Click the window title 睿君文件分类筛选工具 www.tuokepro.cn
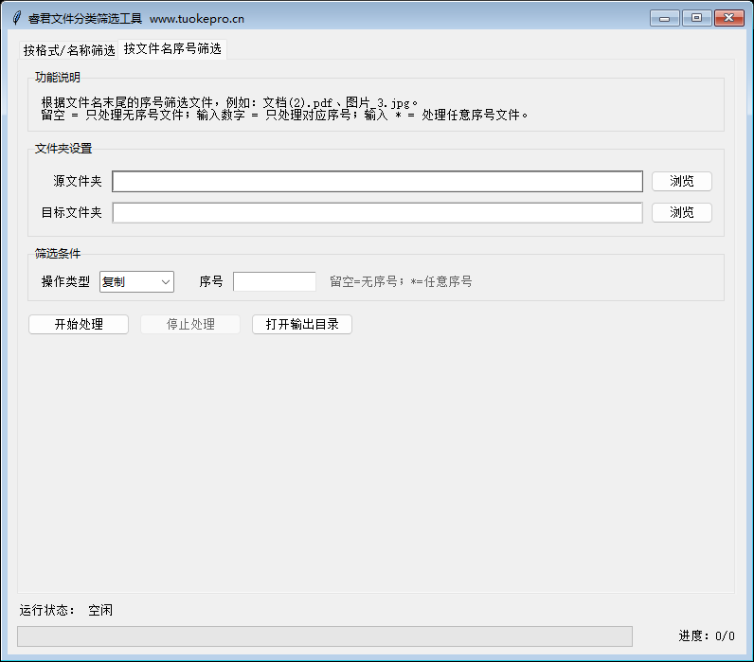 point(136,19)
